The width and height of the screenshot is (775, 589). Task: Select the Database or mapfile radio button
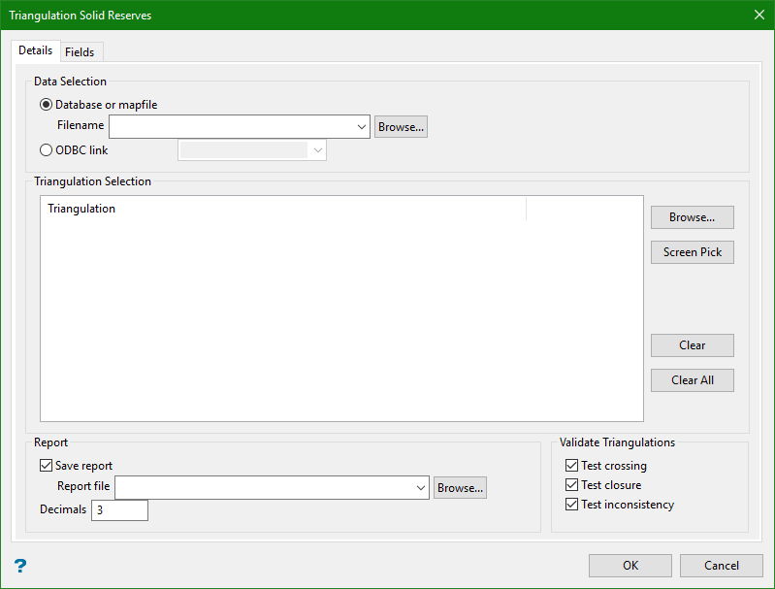click(x=47, y=105)
